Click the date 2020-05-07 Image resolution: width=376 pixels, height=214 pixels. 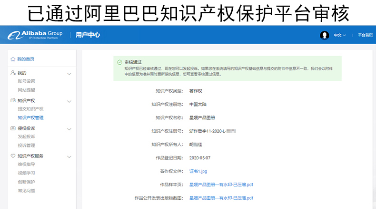point(200,158)
